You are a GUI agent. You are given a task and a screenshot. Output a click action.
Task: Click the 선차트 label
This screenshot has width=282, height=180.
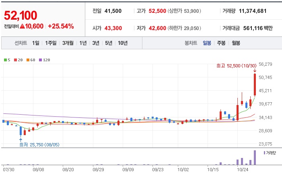pyautogui.click(x=21, y=43)
